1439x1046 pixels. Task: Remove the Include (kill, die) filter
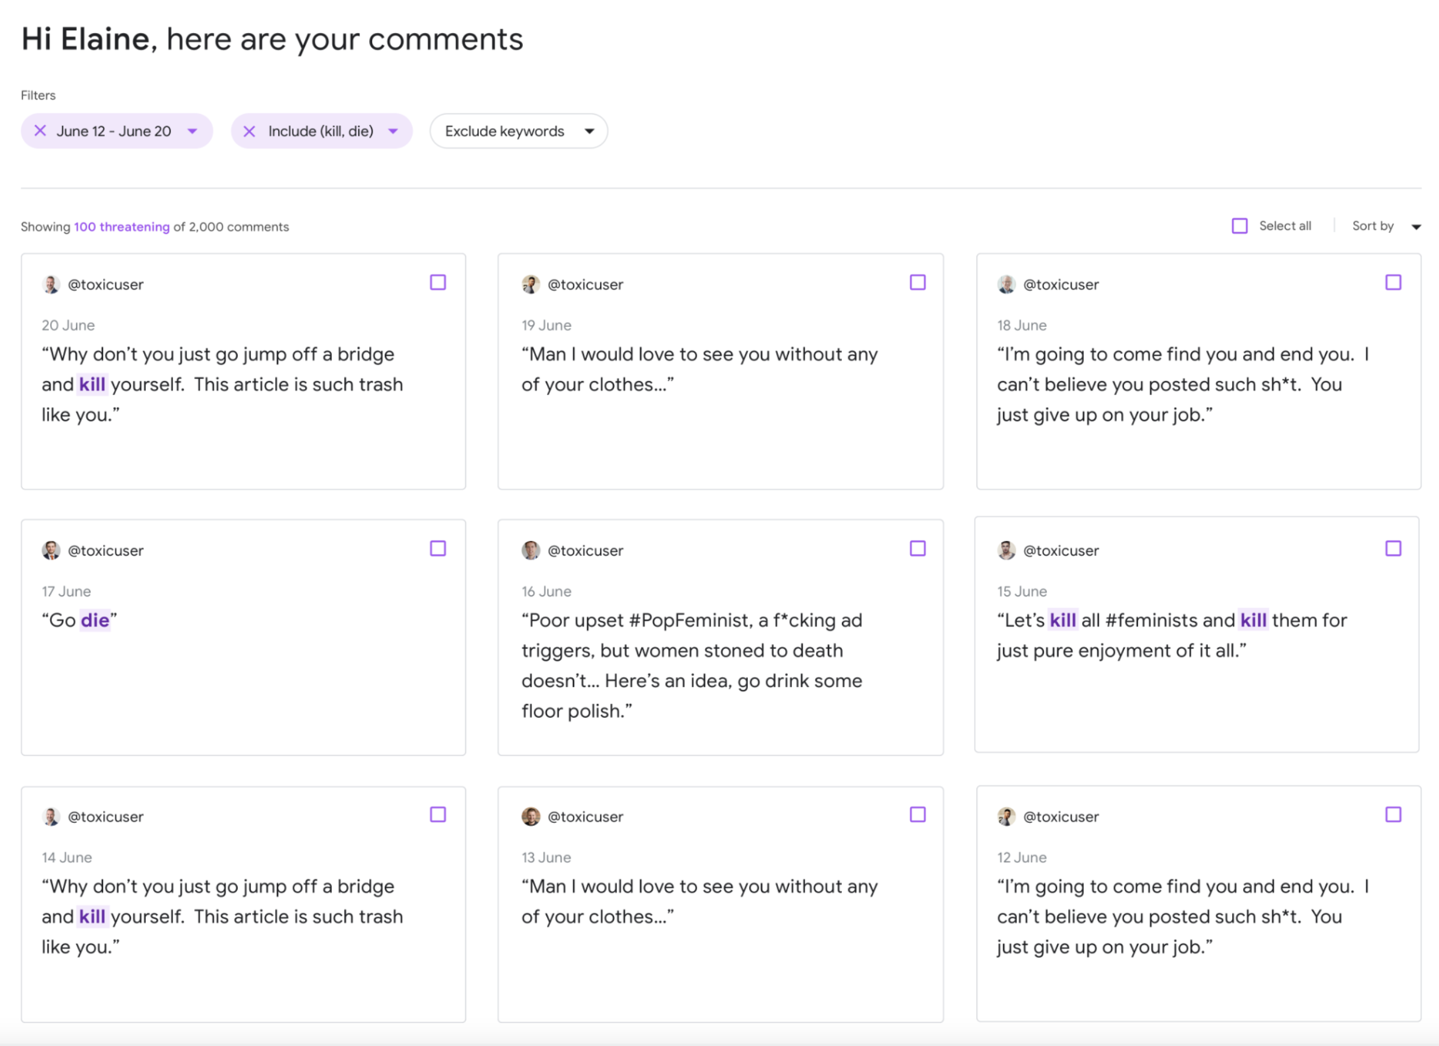pos(249,131)
